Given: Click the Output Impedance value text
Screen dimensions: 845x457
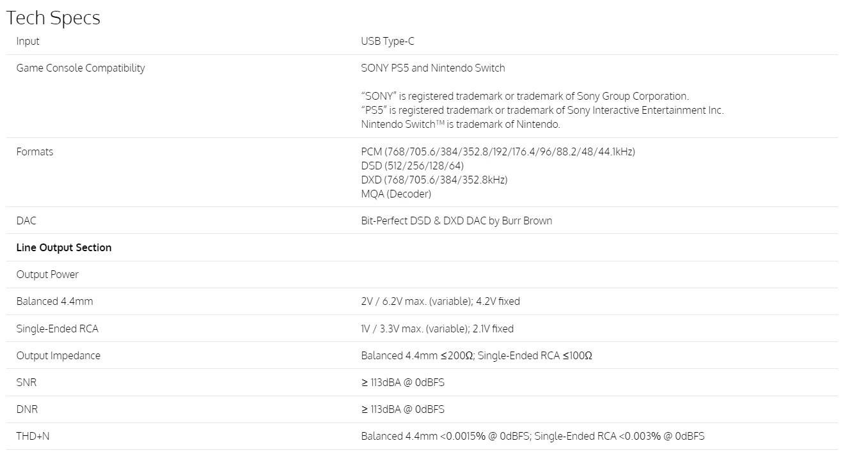Looking at the screenshot, I should pos(477,356).
